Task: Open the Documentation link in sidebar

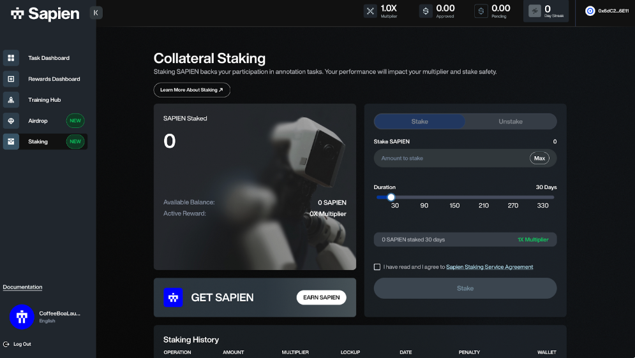Action: coord(22,287)
